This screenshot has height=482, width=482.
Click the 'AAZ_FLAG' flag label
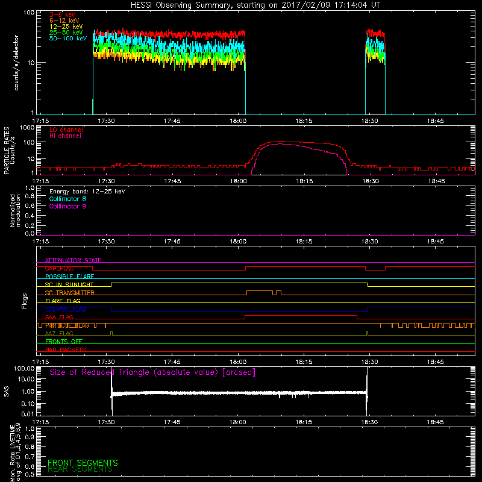pyautogui.click(x=59, y=334)
